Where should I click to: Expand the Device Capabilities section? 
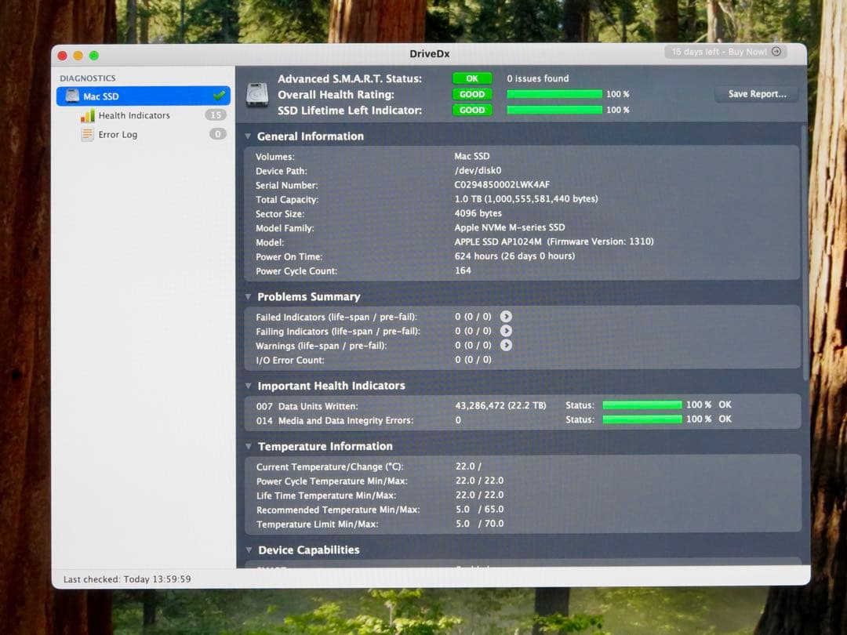pos(249,550)
